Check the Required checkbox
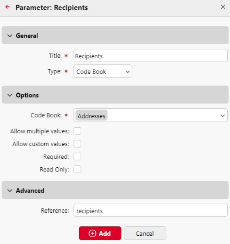230x244 pixels. pyautogui.click(x=78, y=157)
